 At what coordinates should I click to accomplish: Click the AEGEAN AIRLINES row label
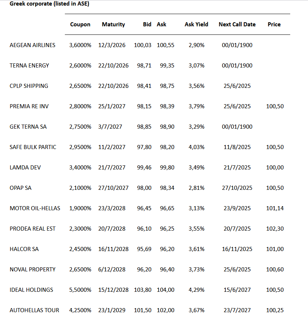pyautogui.click(x=33, y=45)
